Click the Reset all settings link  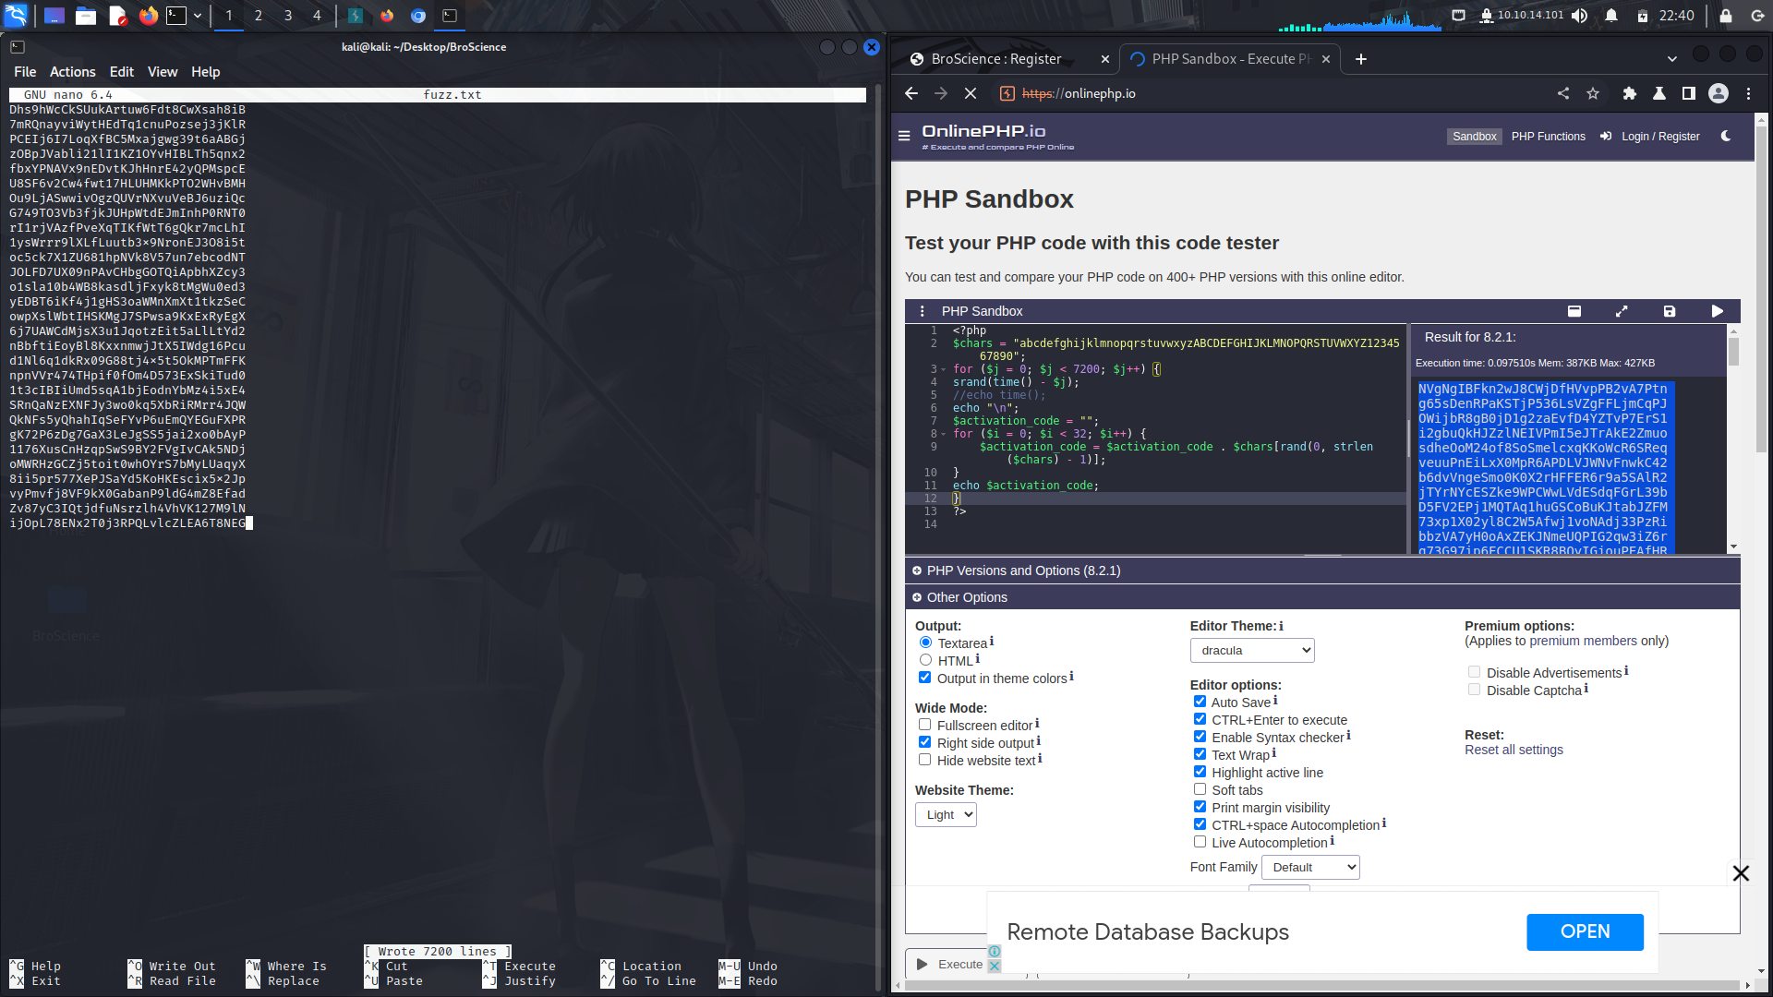coord(1514,750)
